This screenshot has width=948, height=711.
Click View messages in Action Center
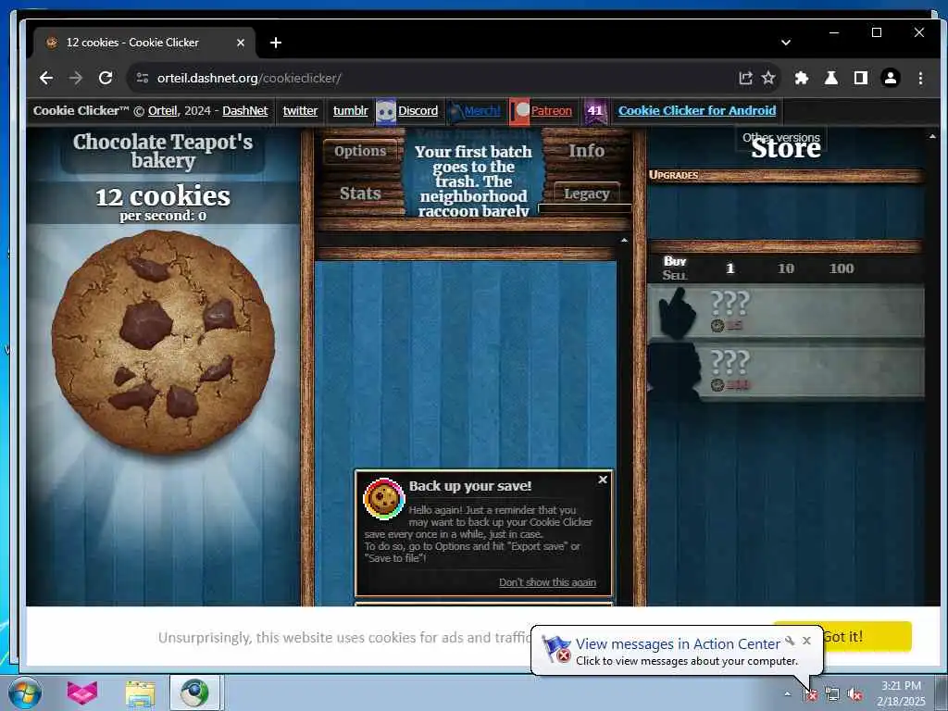[678, 644]
